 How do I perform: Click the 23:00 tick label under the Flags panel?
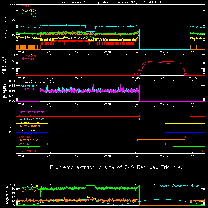(164, 156)
